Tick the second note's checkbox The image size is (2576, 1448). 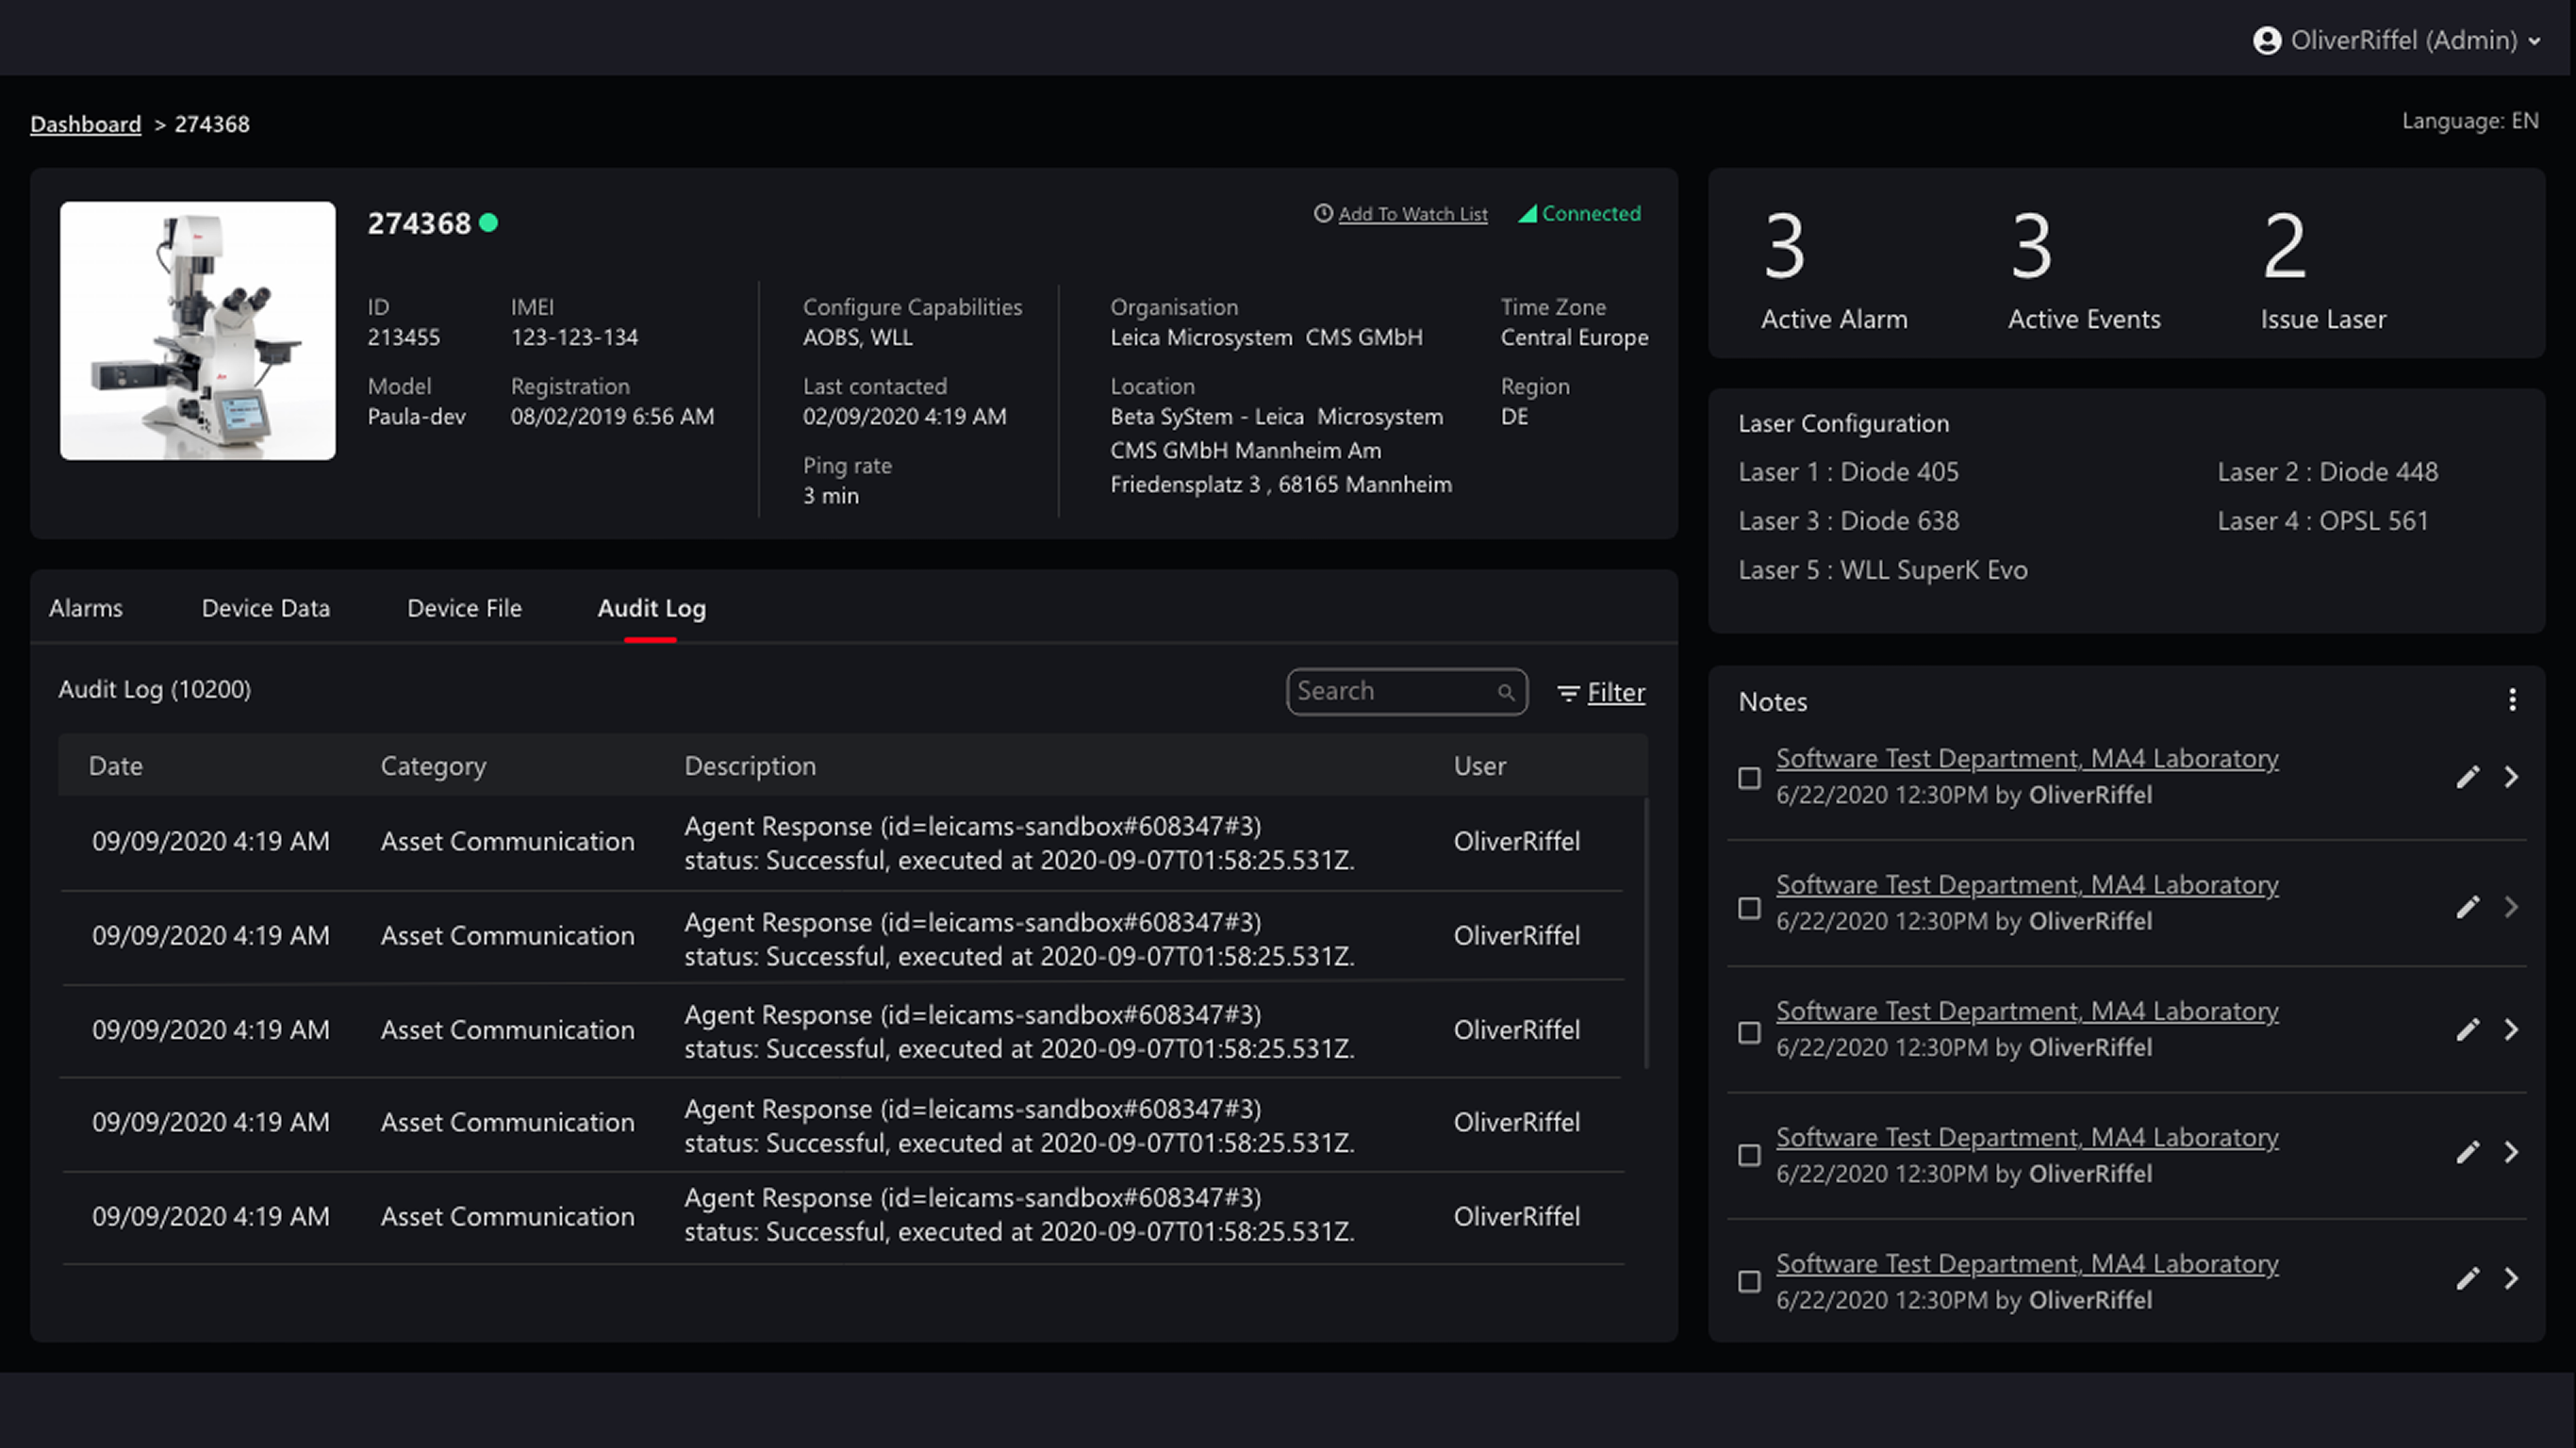tap(1749, 908)
